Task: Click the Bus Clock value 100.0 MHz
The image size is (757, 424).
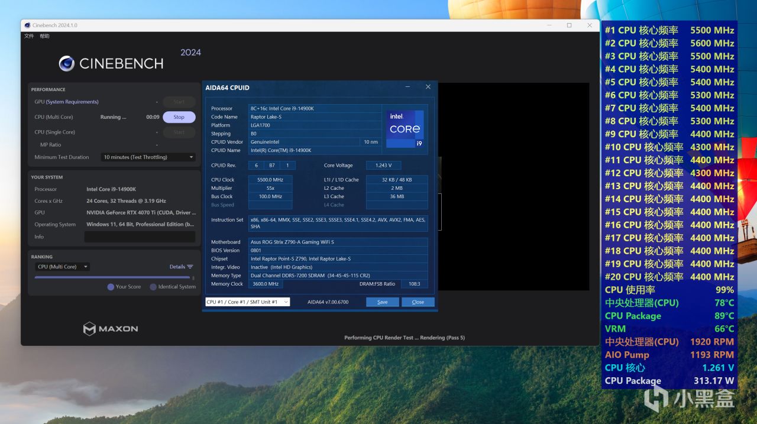Action: tap(270, 196)
